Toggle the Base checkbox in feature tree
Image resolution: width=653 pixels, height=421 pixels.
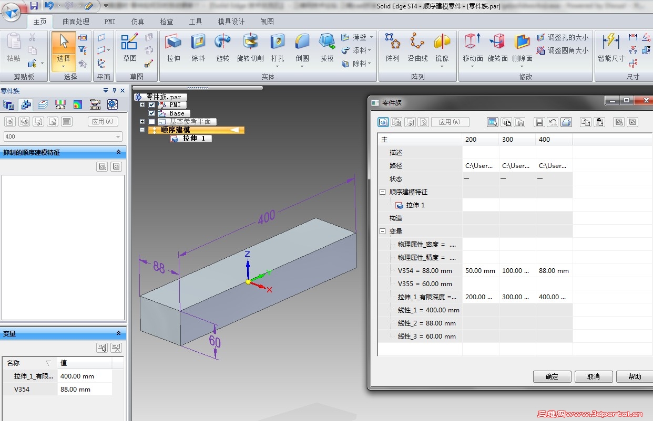pos(152,113)
